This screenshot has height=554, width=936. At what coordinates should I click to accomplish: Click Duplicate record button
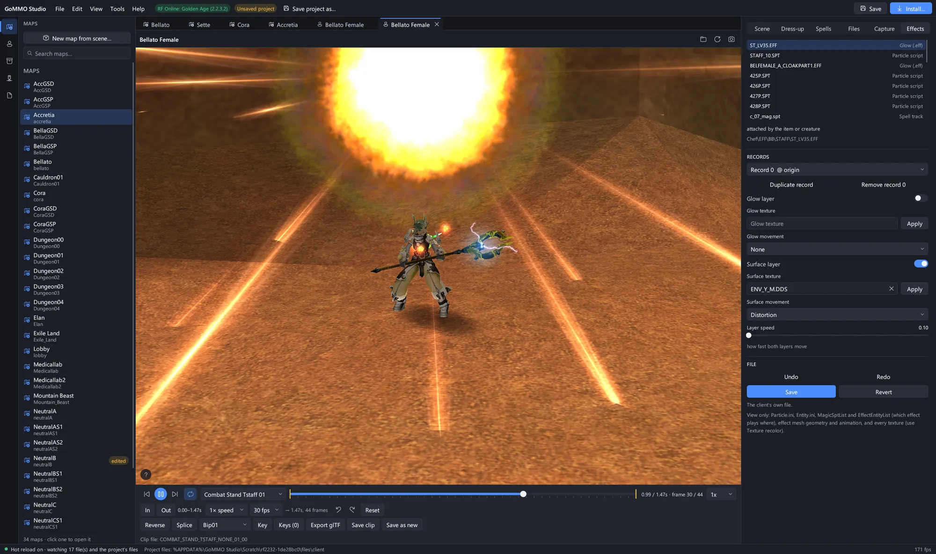[791, 184]
